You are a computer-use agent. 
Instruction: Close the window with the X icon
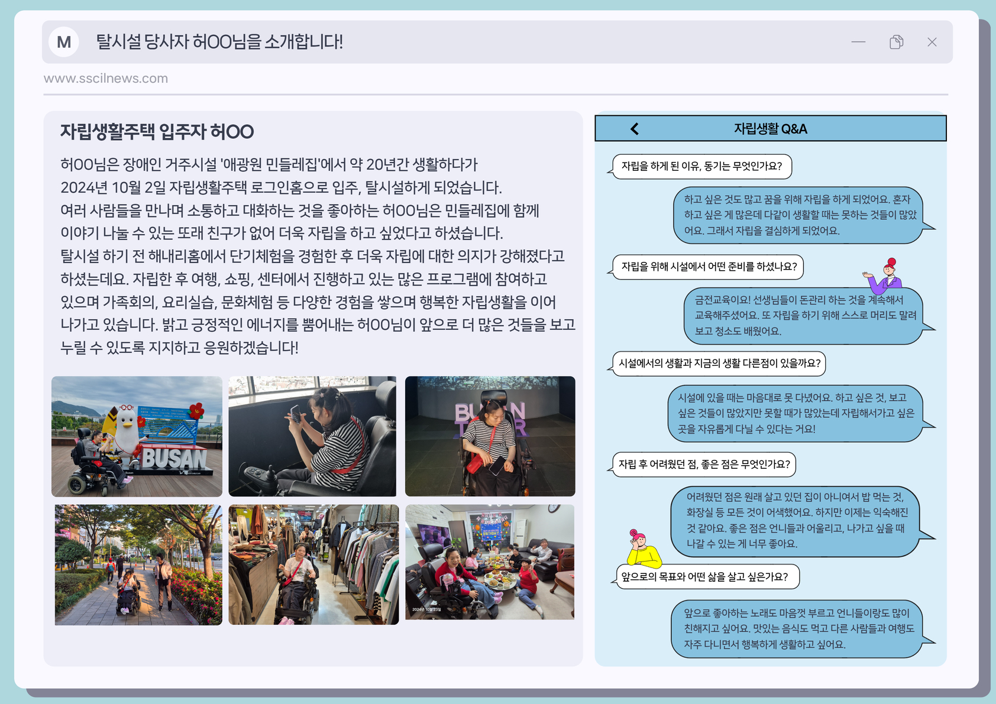[932, 42]
